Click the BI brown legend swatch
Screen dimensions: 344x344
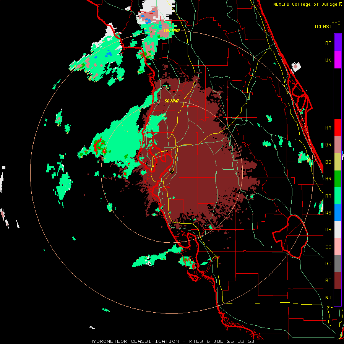(338, 281)
